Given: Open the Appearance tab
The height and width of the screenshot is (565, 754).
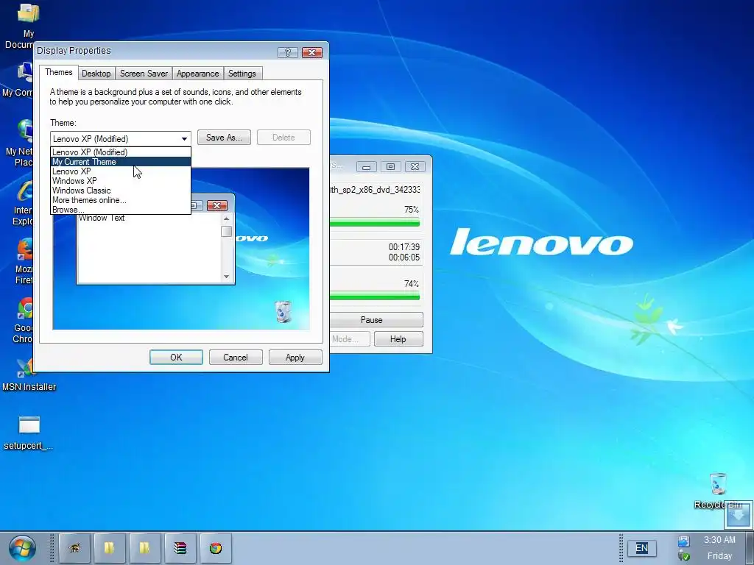Looking at the screenshot, I should (197, 74).
